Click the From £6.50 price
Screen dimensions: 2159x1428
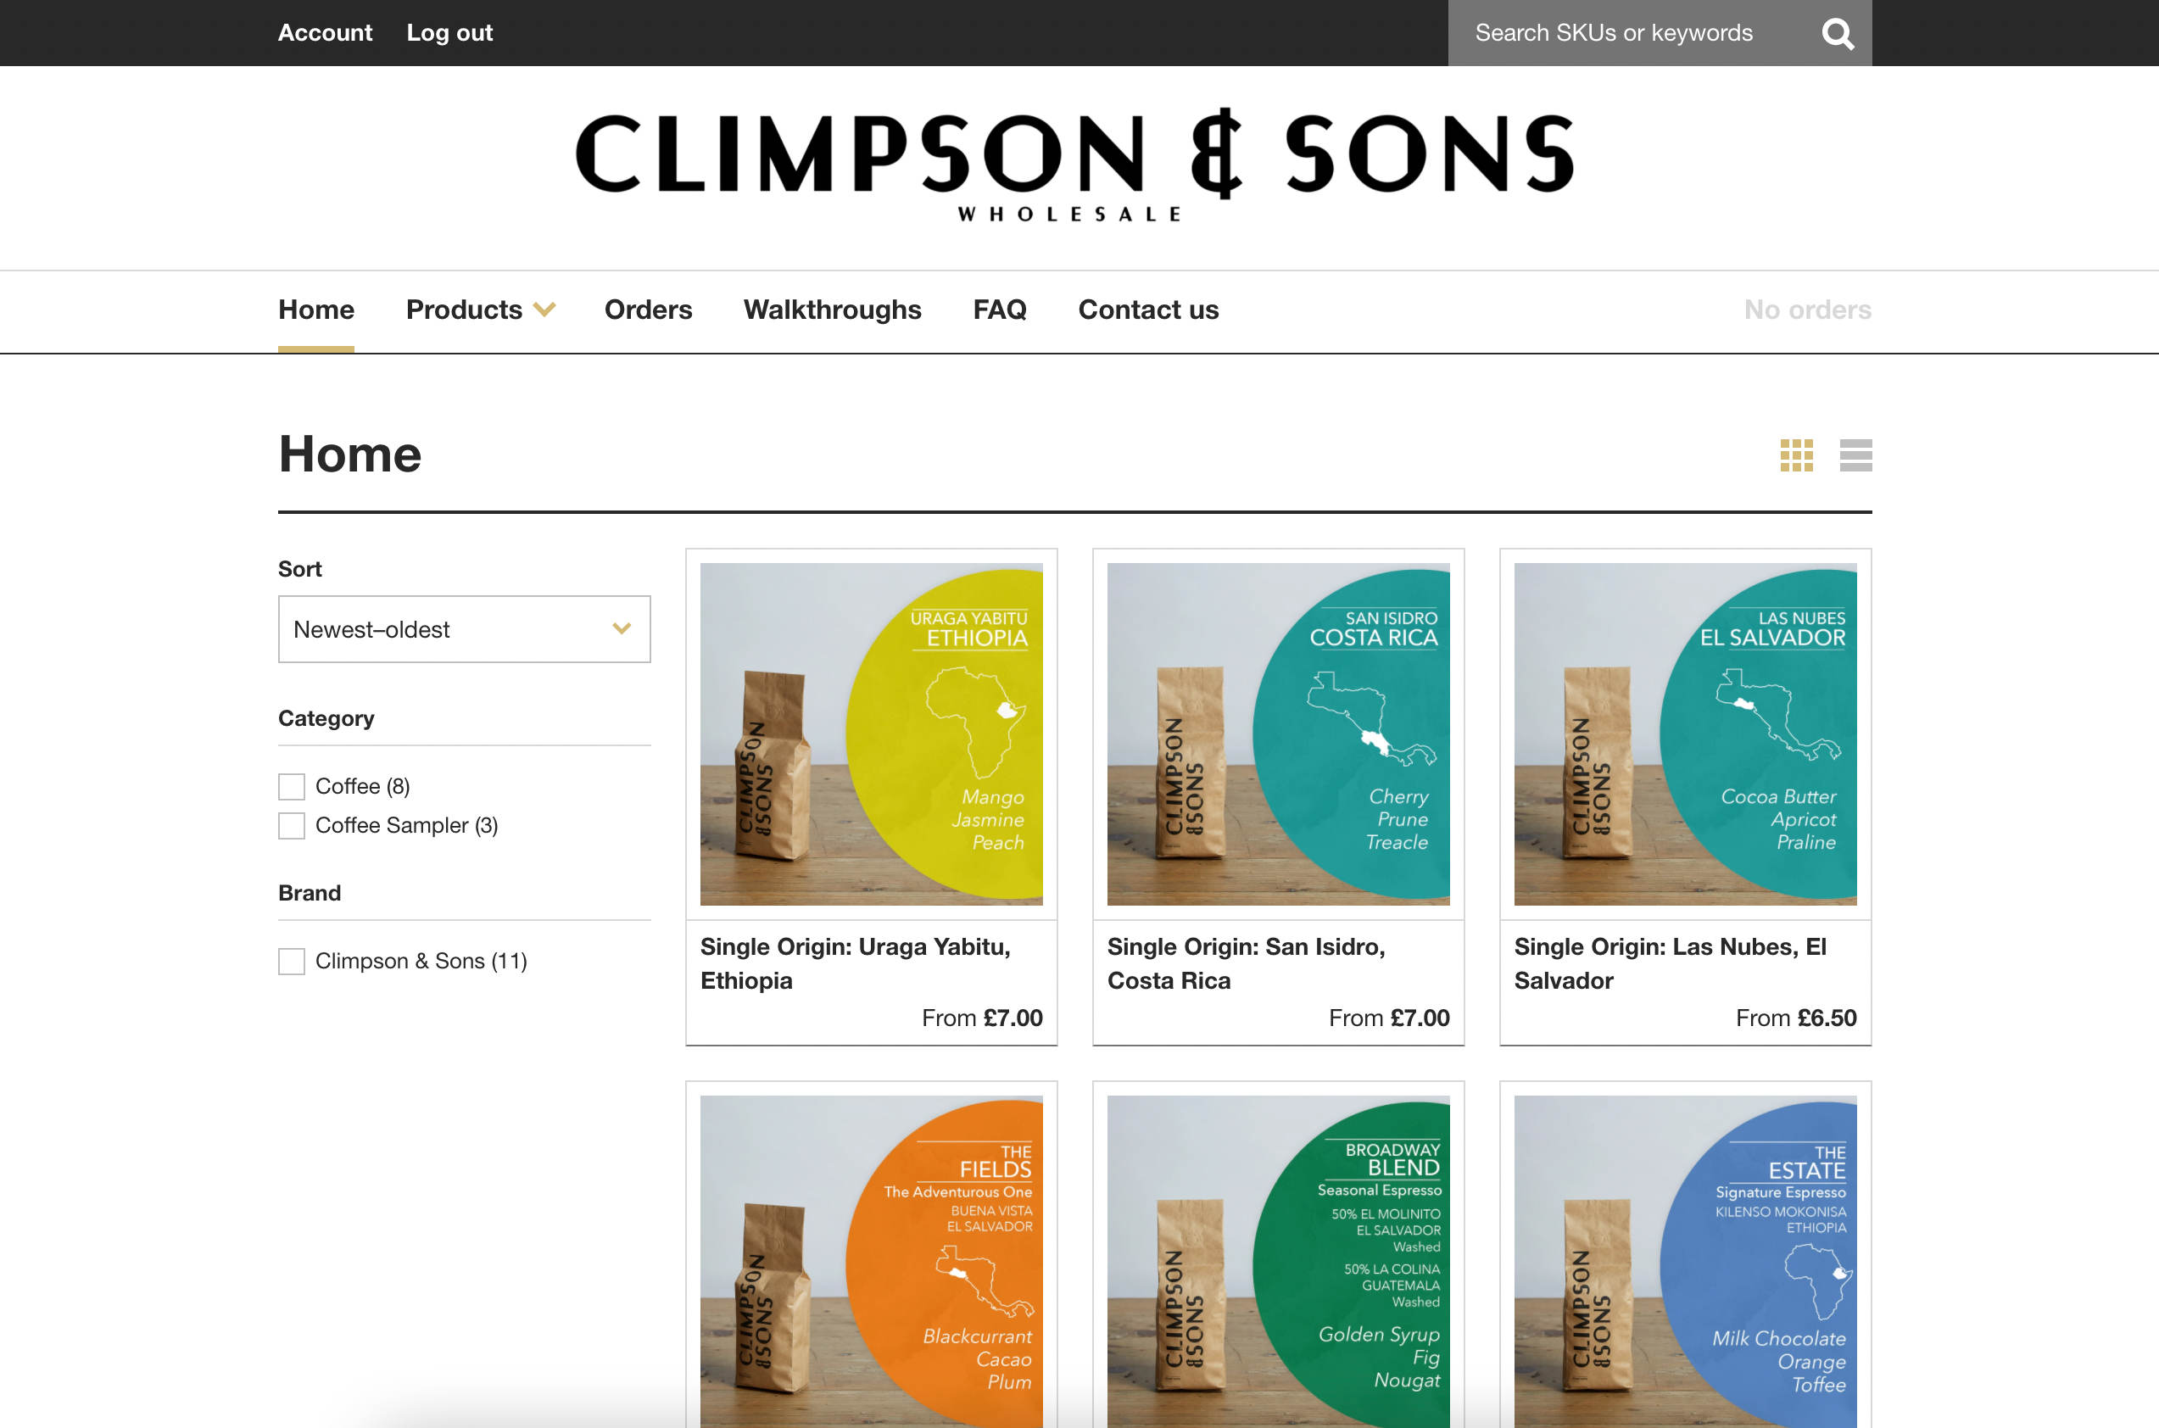pyautogui.click(x=1796, y=1018)
